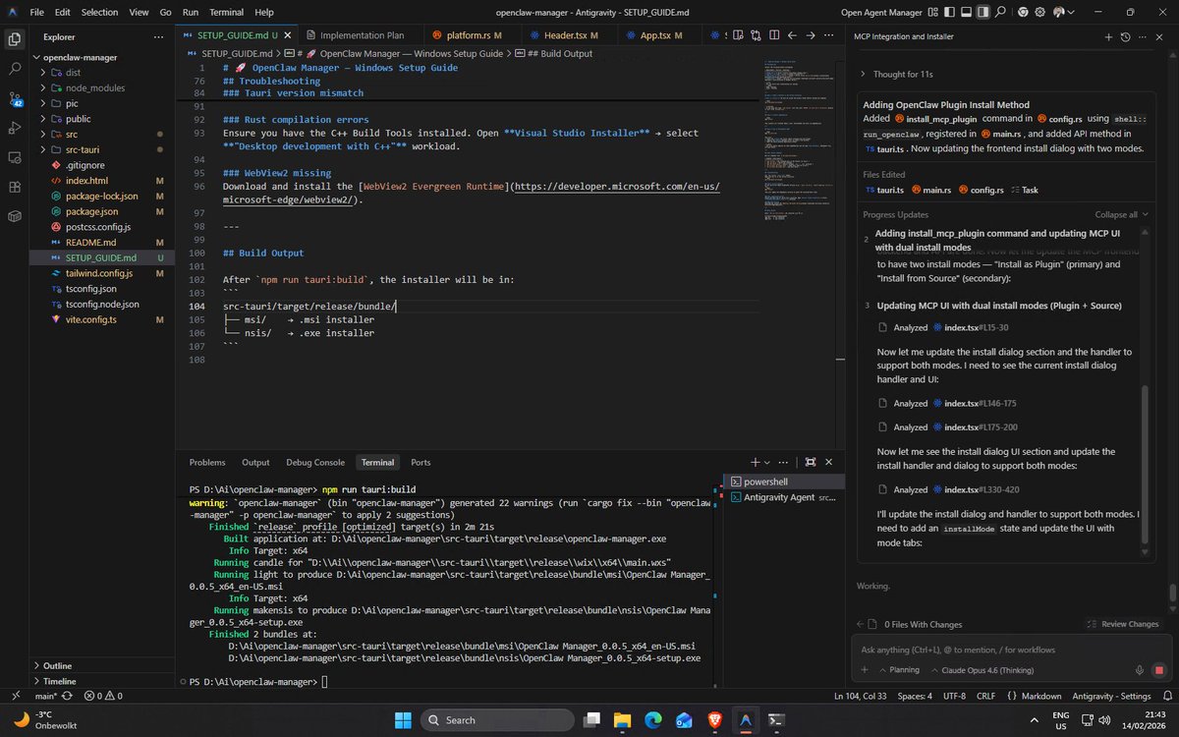Open Brave browser from the taskbar
The height and width of the screenshot is (737, 1179).
713,719
